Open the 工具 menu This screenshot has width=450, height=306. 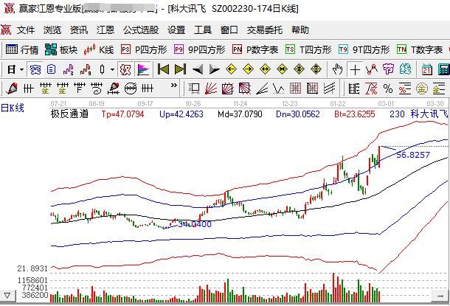(x=203, y=29)
